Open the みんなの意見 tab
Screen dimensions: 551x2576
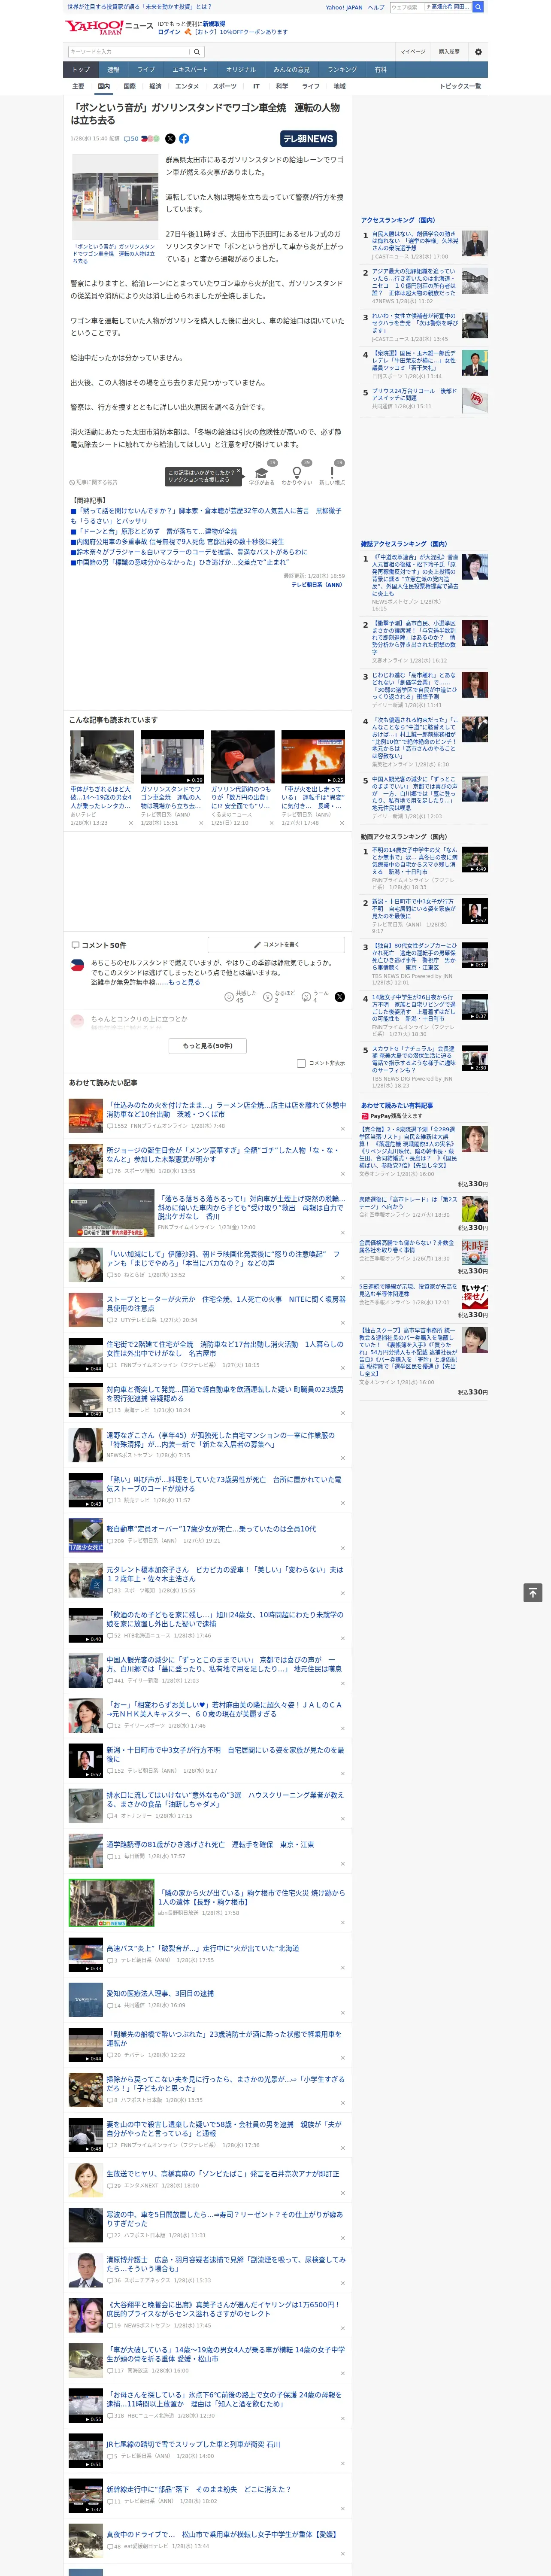click(x=291, y=70)
